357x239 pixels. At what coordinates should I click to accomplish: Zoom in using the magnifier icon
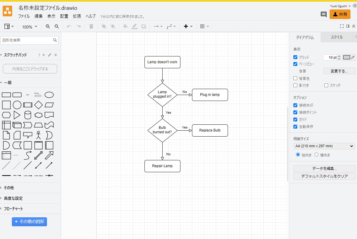(48, 26)
